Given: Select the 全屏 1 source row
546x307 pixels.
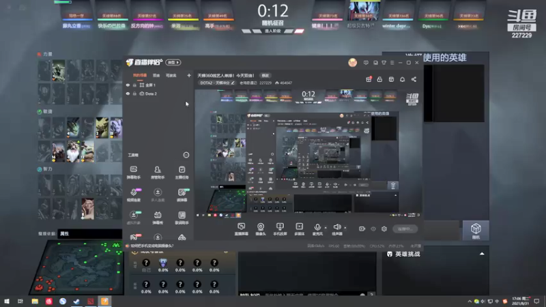Looking at the screenshot, I should (x=158, y=85).
